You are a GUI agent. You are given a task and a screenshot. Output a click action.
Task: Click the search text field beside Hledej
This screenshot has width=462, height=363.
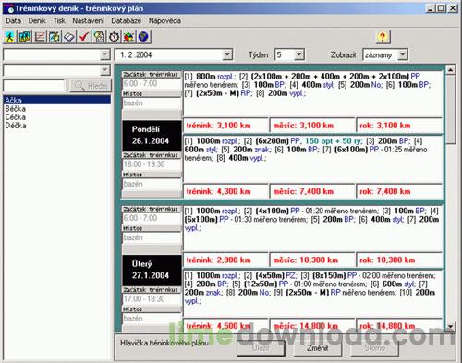[34, 86]
